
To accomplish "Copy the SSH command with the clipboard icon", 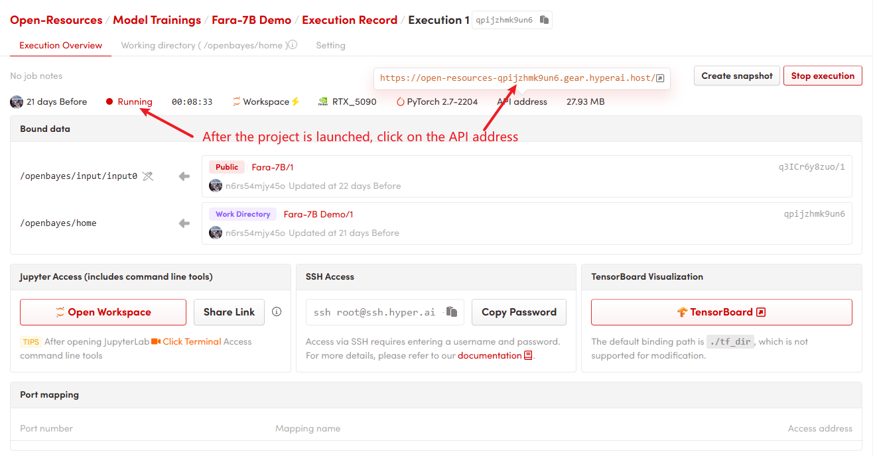I will (452, 312).
